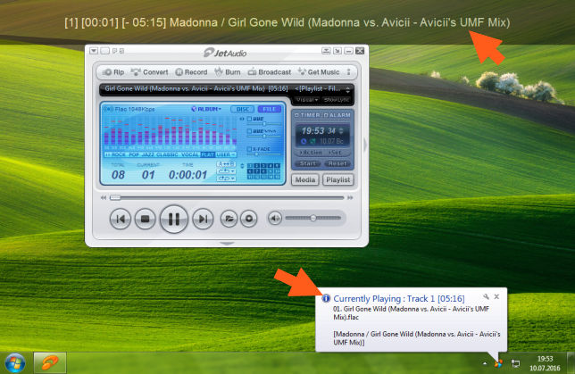
Task: Select the VOCAL equalizer preset
Action: pos(190,154)
